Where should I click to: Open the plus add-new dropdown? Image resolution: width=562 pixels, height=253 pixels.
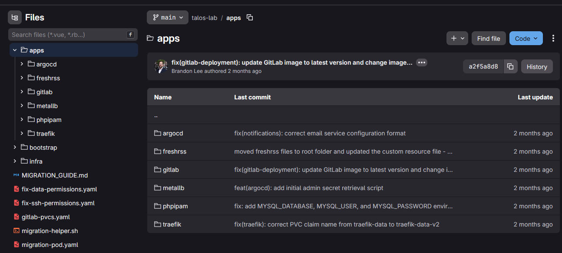(x=457, y=38)
